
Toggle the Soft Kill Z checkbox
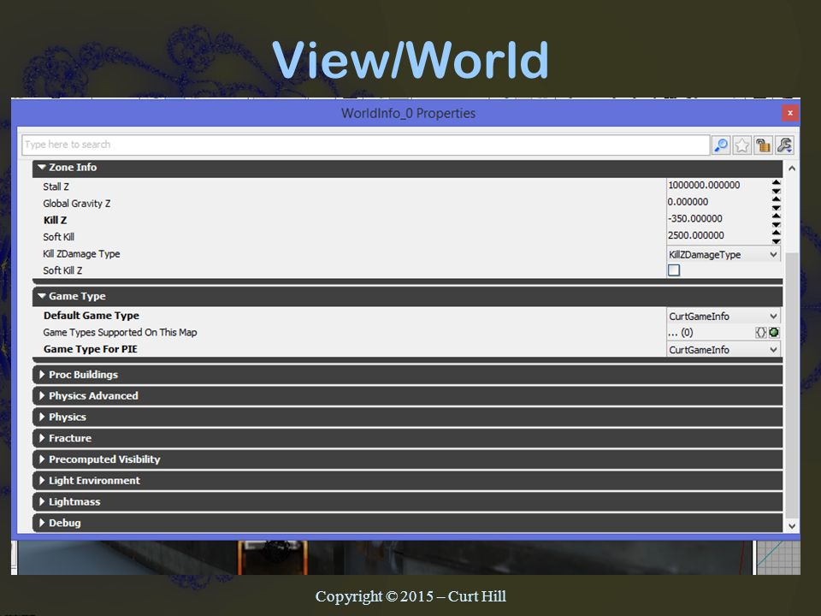[x=674, y=270]
